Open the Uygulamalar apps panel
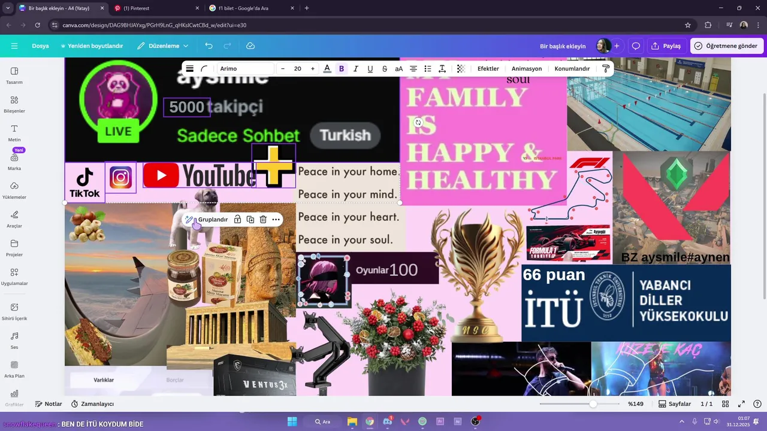Image resolution: width=767 pixels, height=431 pixels. 14,277
